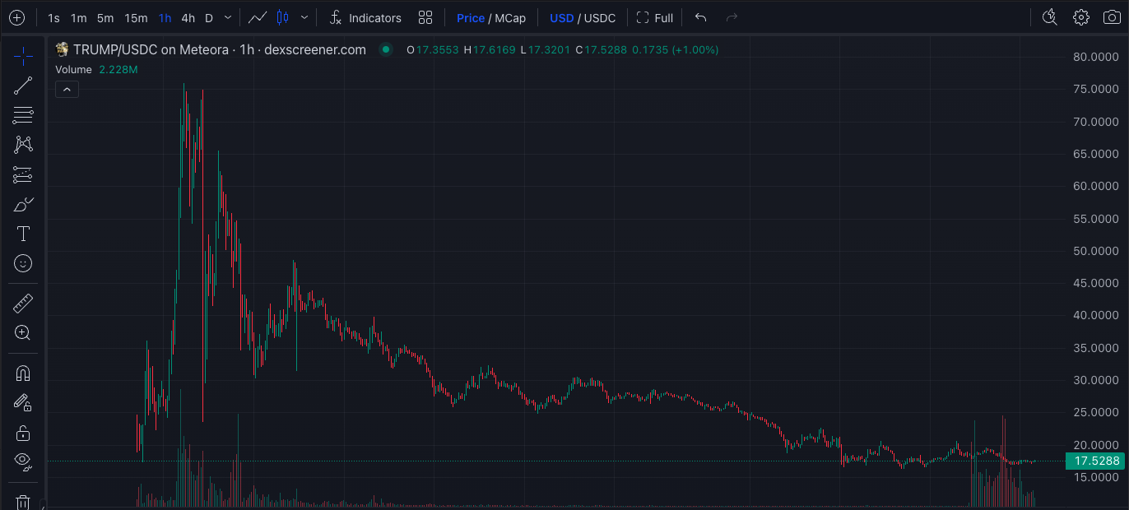Select the candlestick chart type
This screenshot has width=1129, height=510.
click(283, 17)
